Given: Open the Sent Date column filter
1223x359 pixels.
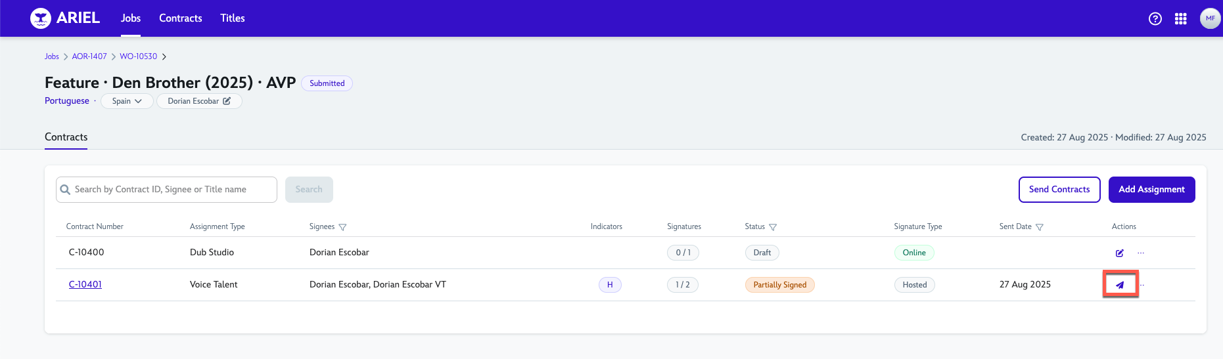Looking at the screenshot, I should pos(1039,227).
